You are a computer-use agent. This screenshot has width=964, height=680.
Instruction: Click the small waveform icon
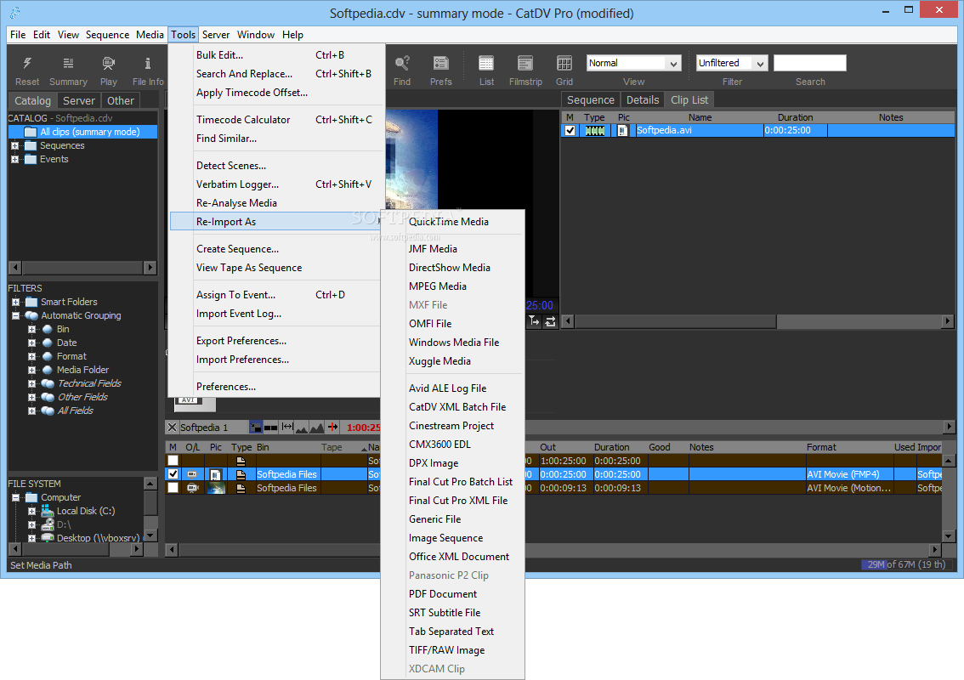click(x=302, y=428)
